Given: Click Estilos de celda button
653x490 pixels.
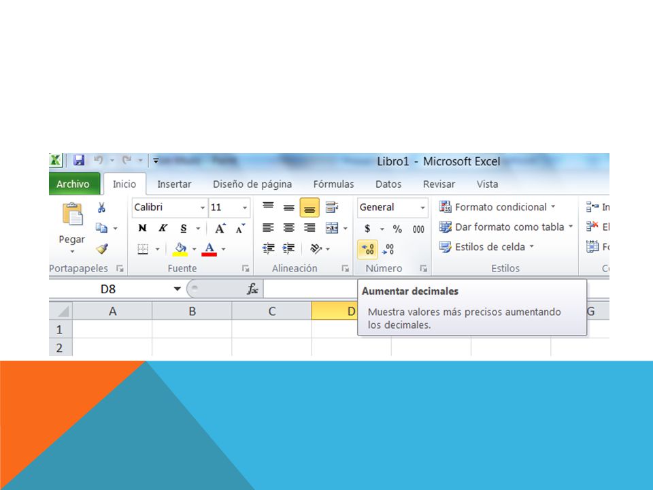Looking at the screenshot, I should [x=487, y=247].
